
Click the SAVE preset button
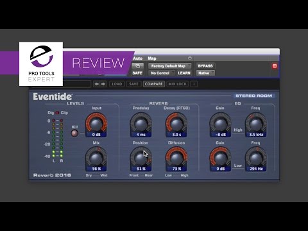point(133,84)
